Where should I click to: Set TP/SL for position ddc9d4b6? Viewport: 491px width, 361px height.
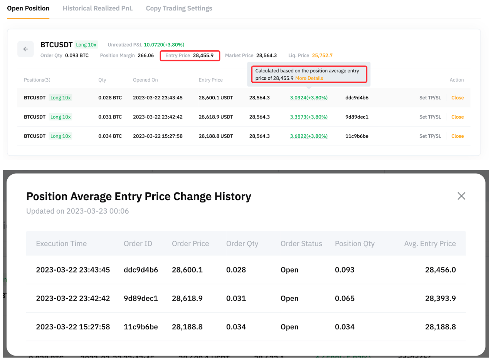[430, 98]
